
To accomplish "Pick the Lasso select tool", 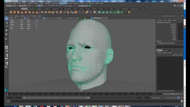I will 7,23.
